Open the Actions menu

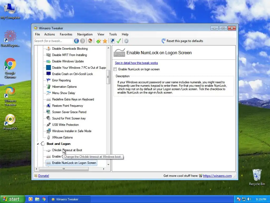[49, 34]
